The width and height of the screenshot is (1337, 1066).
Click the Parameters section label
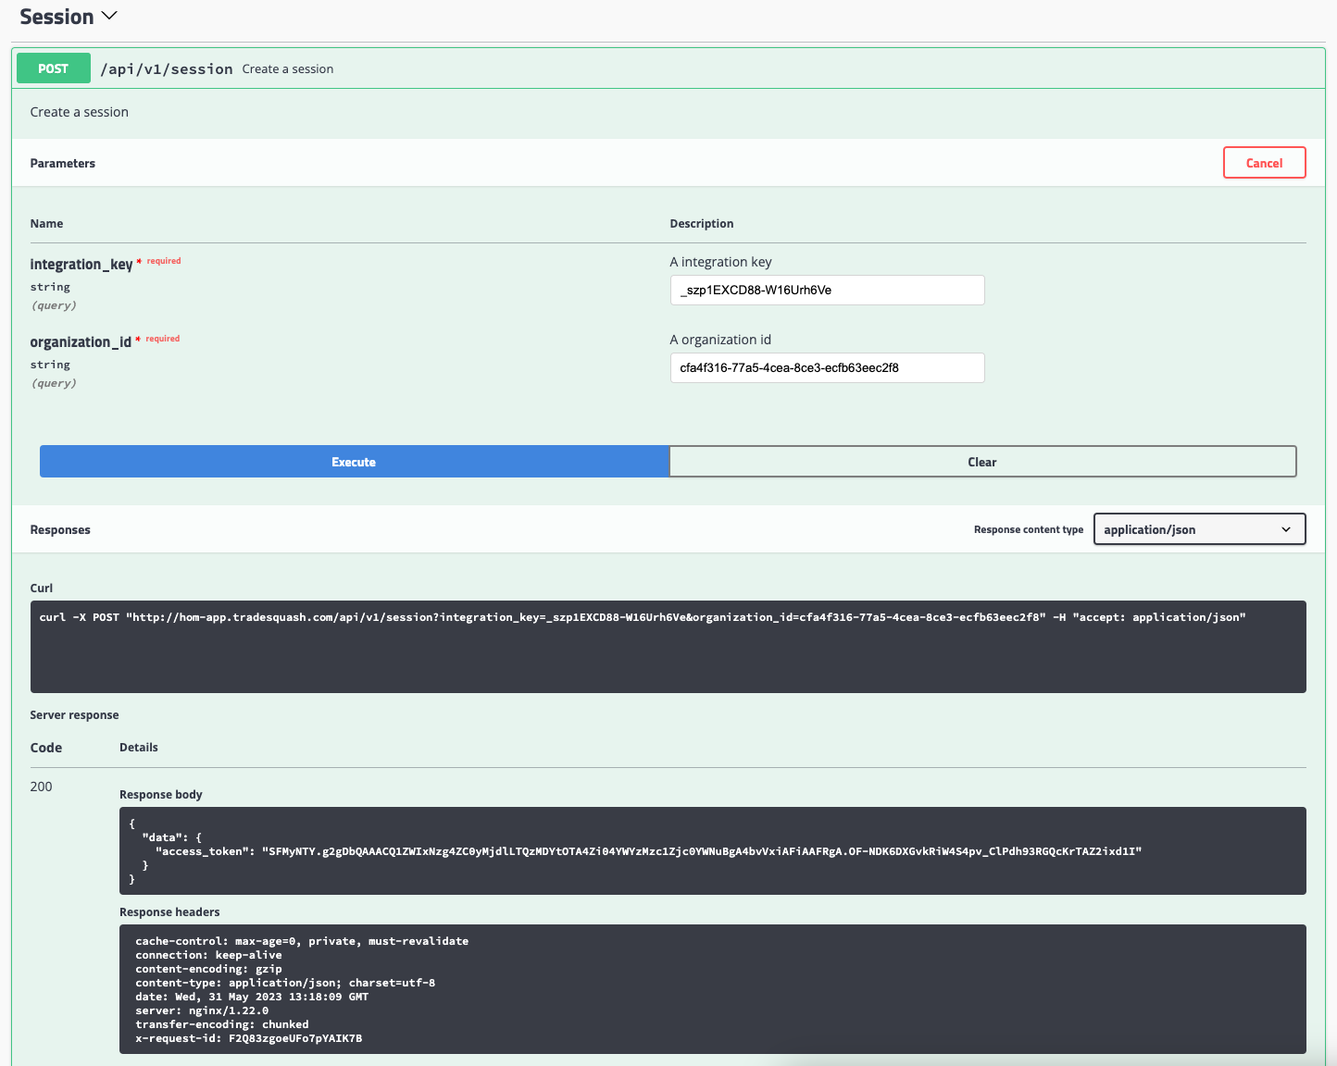pyautogui.click(x=62, y=163)
